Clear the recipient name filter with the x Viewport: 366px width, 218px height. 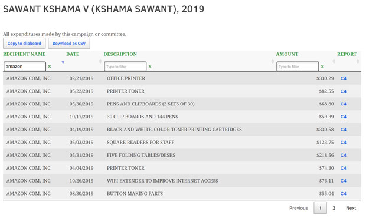click(x=50, y=67)
